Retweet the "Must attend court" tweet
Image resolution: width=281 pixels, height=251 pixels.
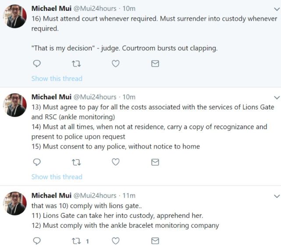(76, 64)
